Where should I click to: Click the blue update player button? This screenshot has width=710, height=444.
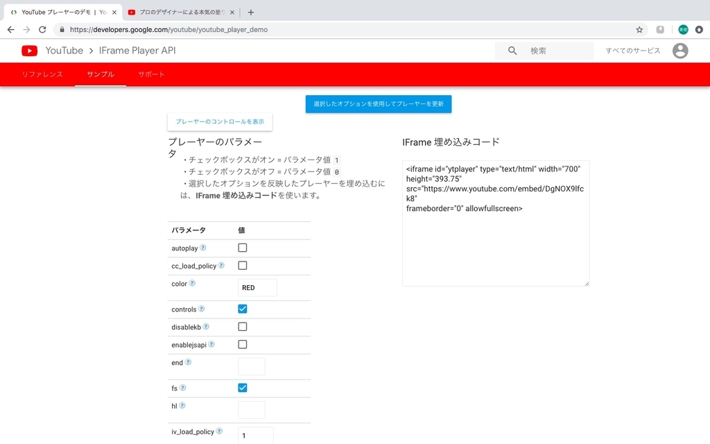point(379,103)
